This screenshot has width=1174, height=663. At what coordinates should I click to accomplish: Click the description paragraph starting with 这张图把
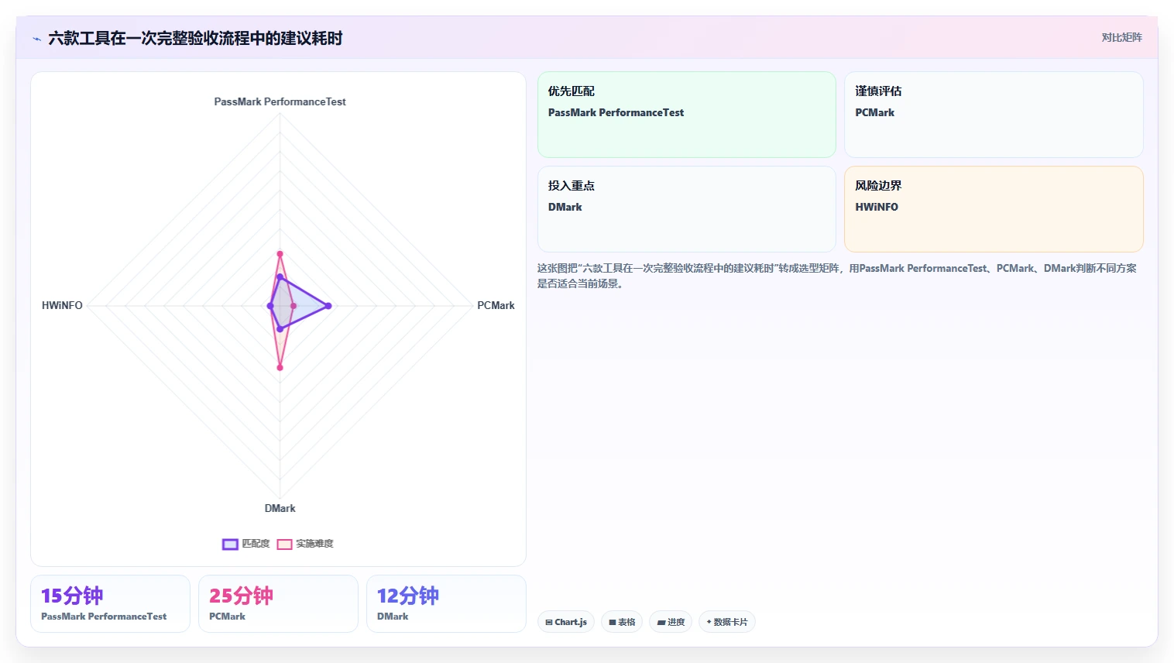[x=837, y=276]
